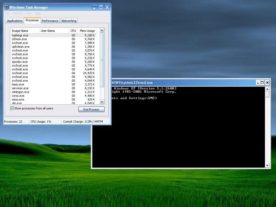
Task: Select the spoolsv.exe process
Action: [x=53, y=62]
